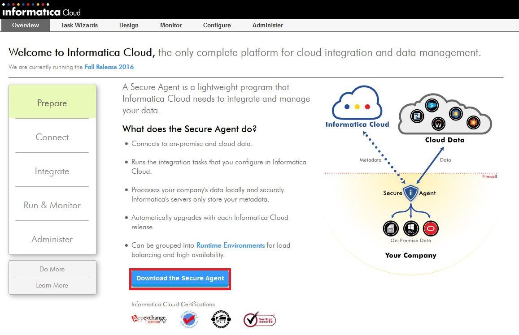Viewport: 519px width, 335px height.
Task: Click the flat file On-Premise Data icon
Action: [391, 228]
